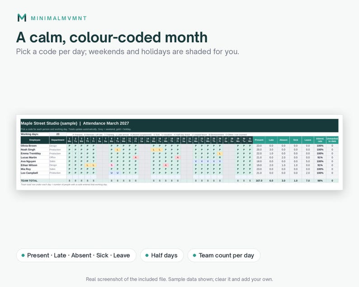
Task: Select the Ethan Wilson employee name
Action: pyautogui.click(x=29, y=165)
